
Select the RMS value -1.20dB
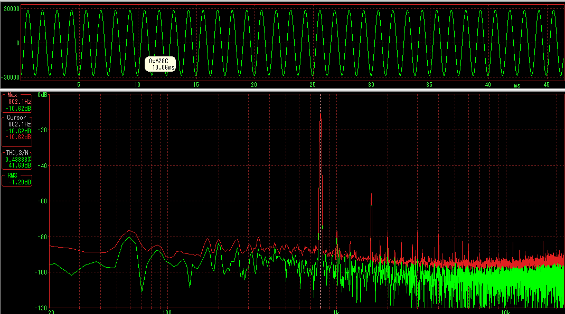(20, 182)
